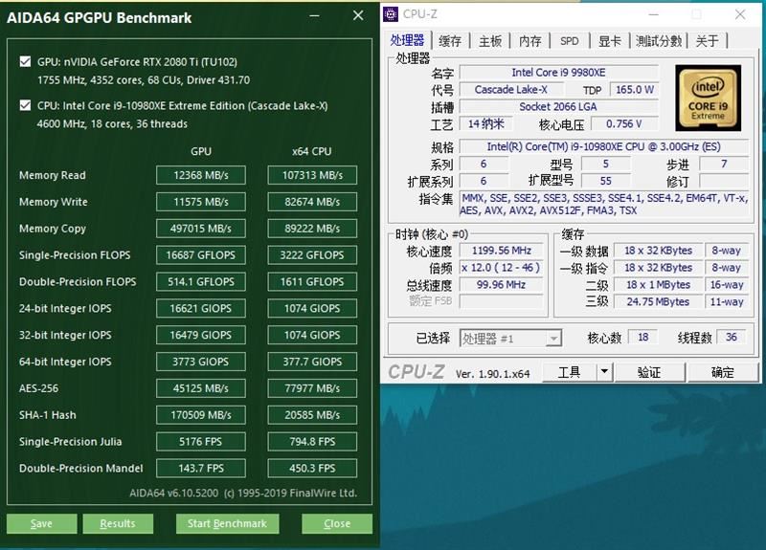Click CPU AES-256 value 77977 MB/s
This screenshot has width=766, height=550.
pyautogui.click(x=312, y=388)
